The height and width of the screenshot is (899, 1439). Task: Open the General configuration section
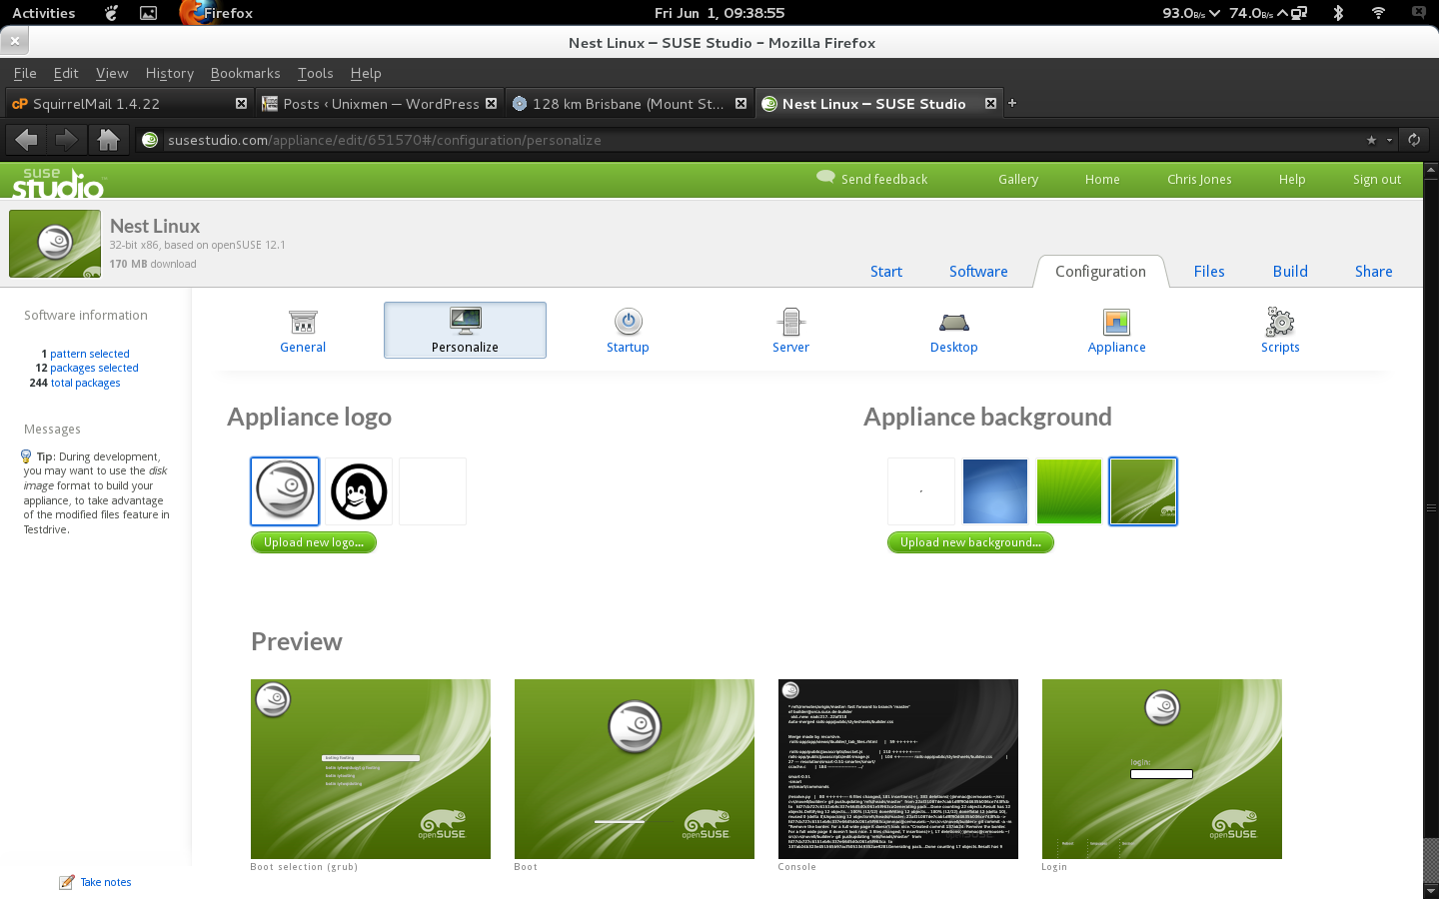coord(303,331)
